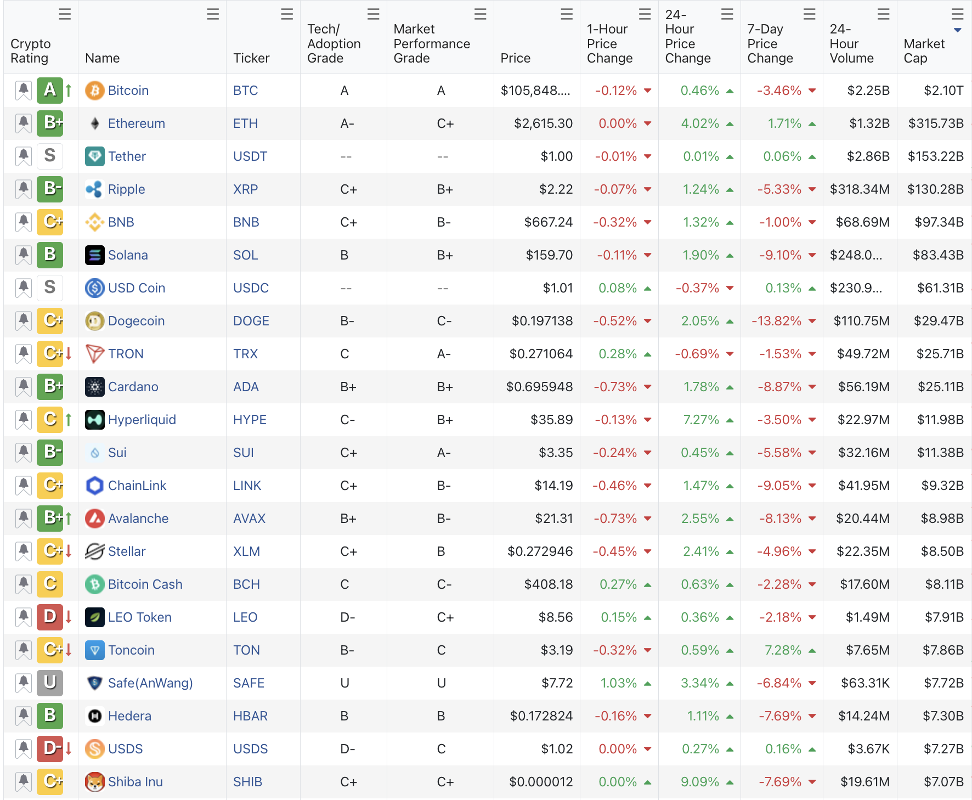Sort by the Crypto Rating column header
972x800 pixels.
pyautogui.click(x=31, y=51)
